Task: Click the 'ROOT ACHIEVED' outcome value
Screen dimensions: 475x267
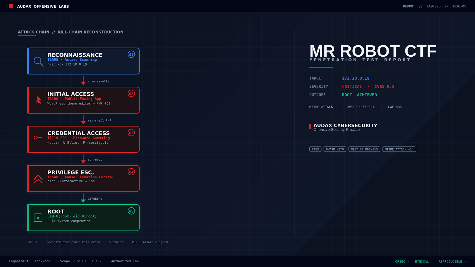Action: coord(360,95)
